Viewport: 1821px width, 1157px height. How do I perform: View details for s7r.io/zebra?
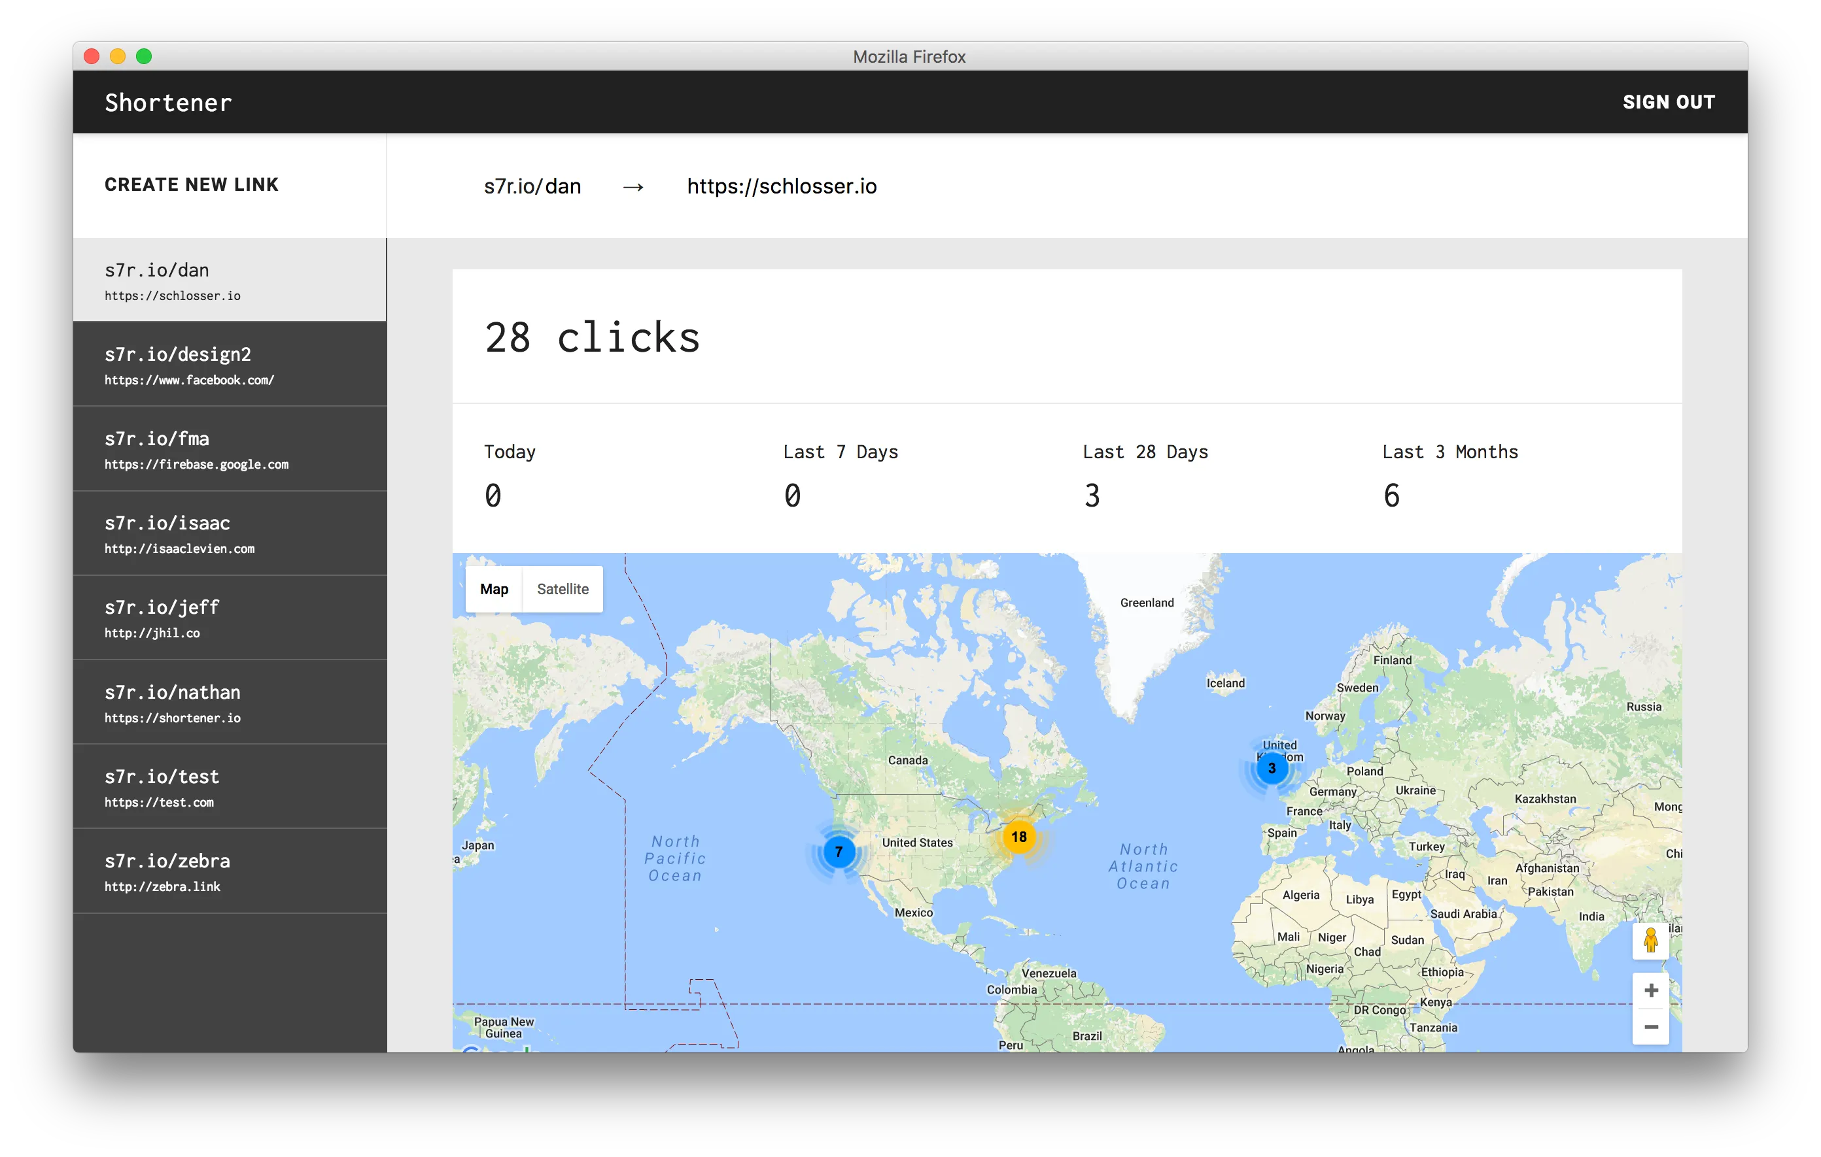229,871
